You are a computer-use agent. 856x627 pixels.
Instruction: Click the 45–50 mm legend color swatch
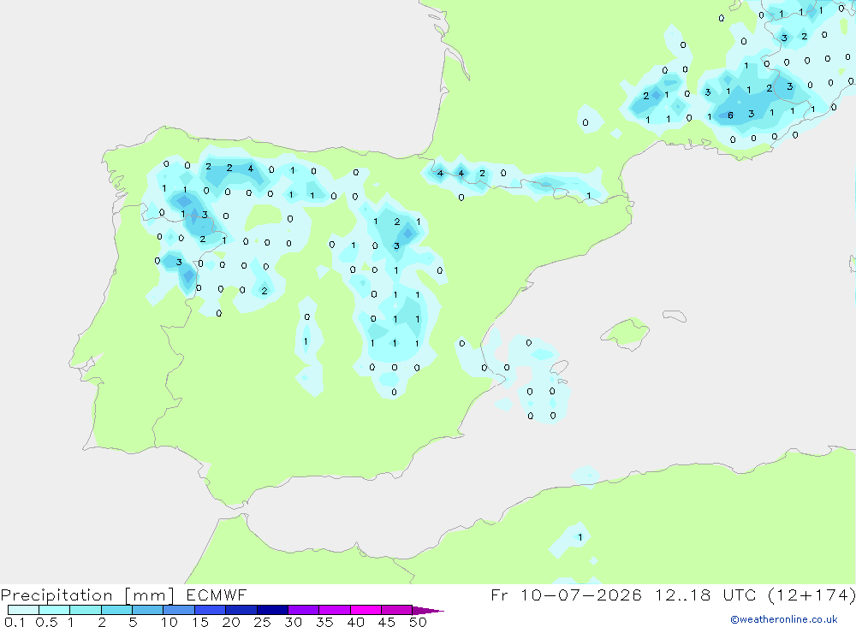pyautogui.click(x=397, y=610)
